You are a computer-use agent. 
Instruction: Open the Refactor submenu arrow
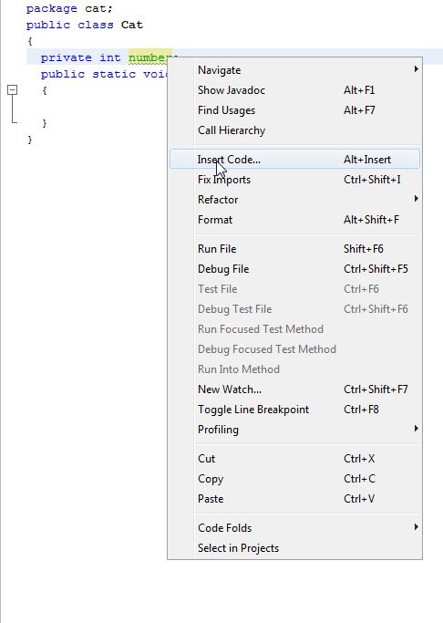coord(416,198)
